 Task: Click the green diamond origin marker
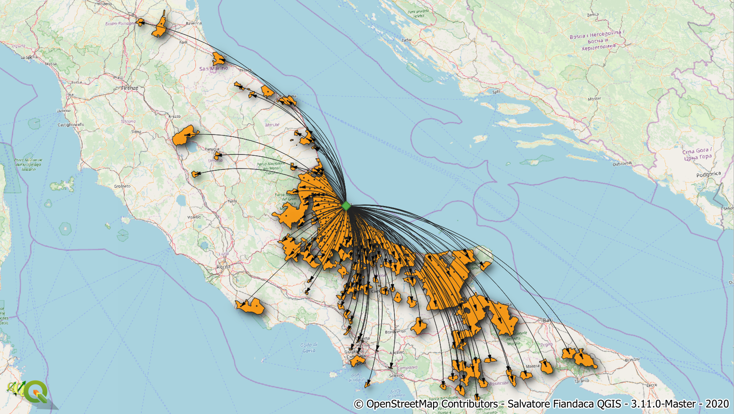click(x=346, y=206)
